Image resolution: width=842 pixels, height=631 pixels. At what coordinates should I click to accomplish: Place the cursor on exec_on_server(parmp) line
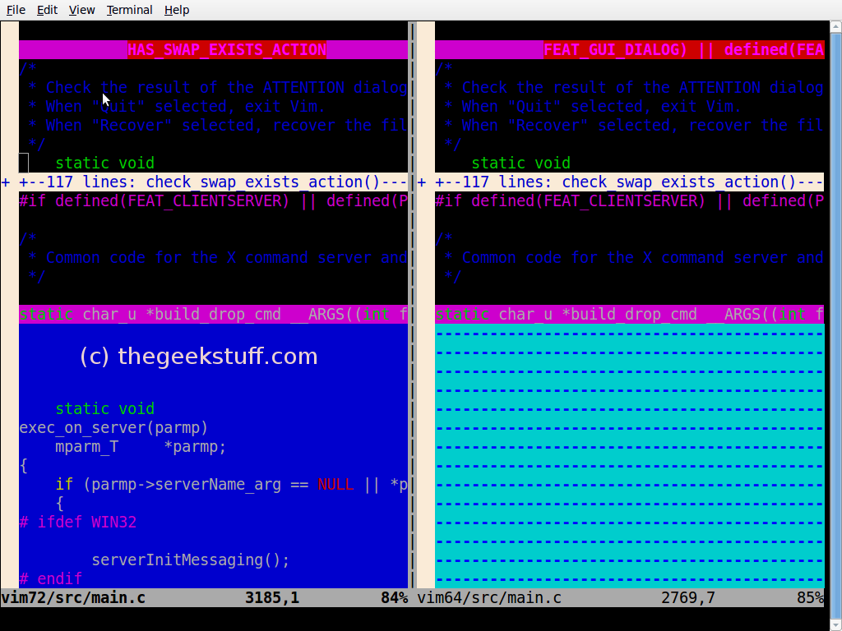pos(113,427)
